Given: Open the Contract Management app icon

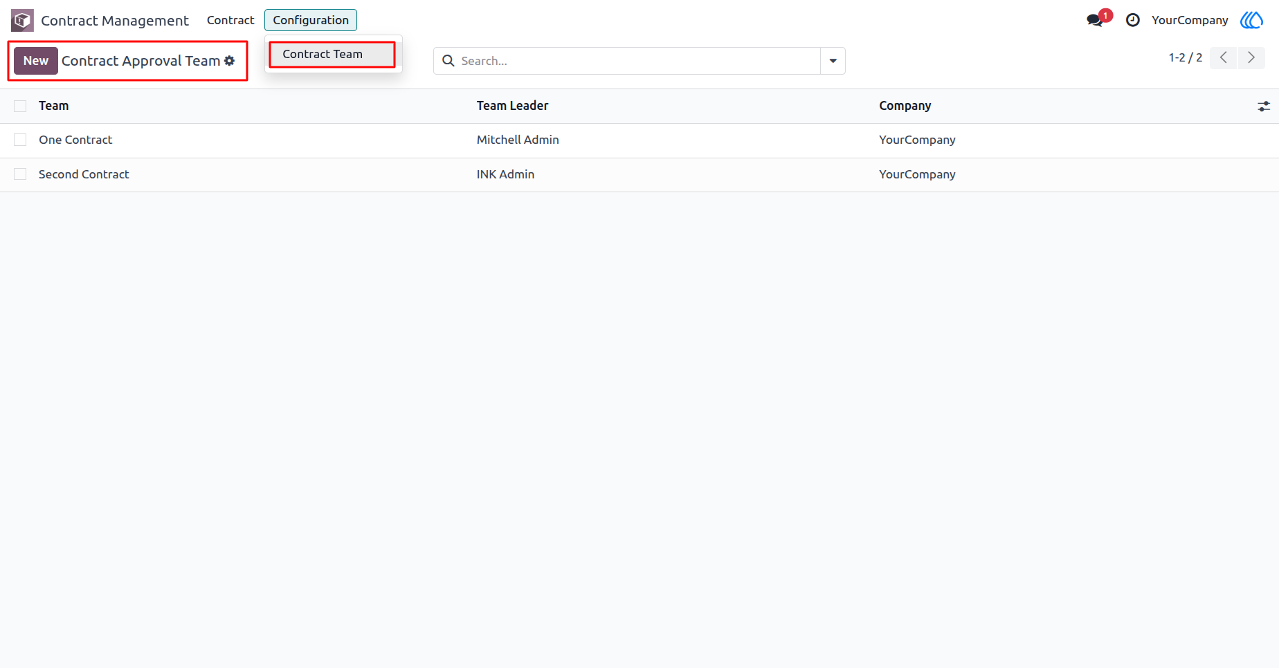Looking at the screenshot, I should point(22,20).
